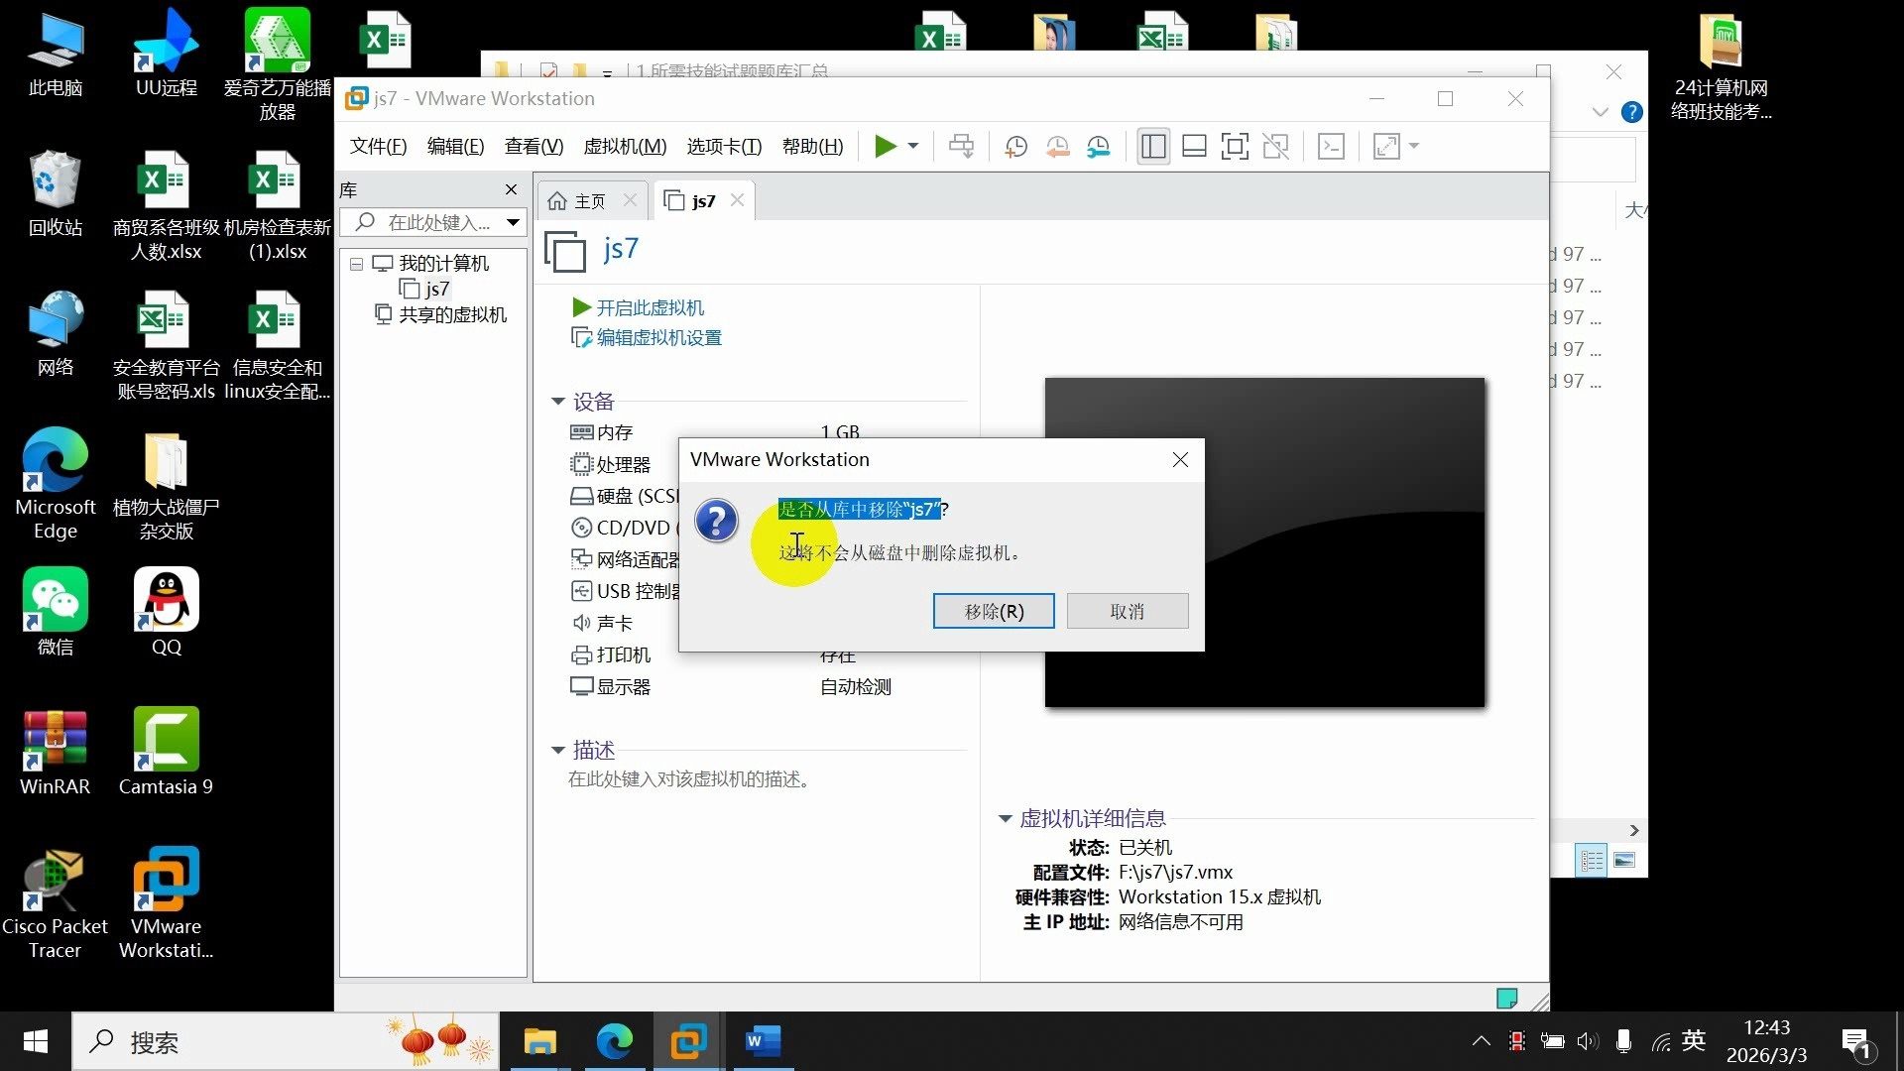Click the 取消 button in the dialog
1904x1071 pixels.
coord(1128,611)
